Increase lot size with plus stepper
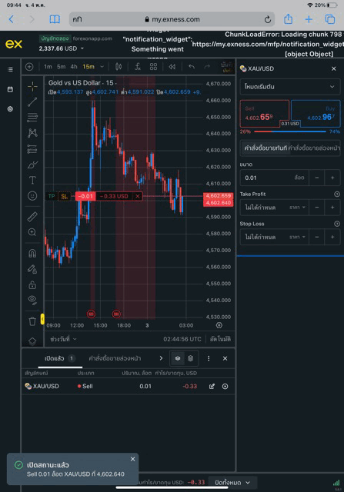Screen dimensions: 344x492 332,178
